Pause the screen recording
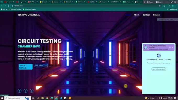Viewport: 178px width, 100px height. [x=150, y=2]
